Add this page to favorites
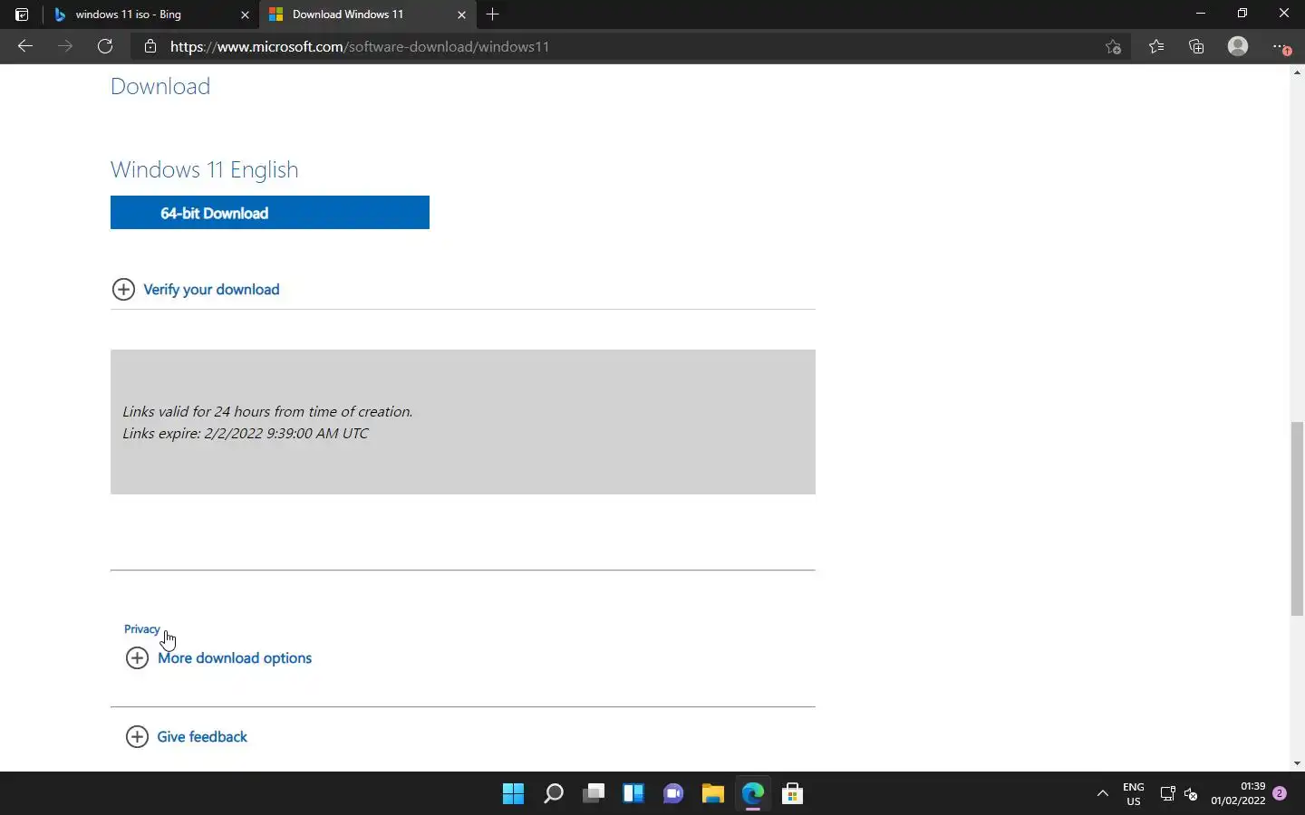 pos(1114,46)
